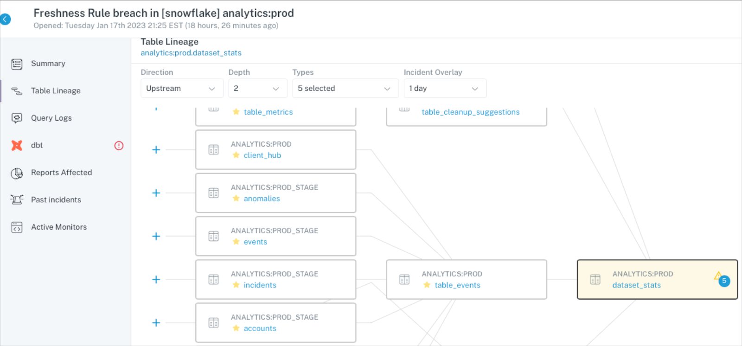Viewport: 742px width, 346px height.
Task: Open the dbt section
Action: 37,145
